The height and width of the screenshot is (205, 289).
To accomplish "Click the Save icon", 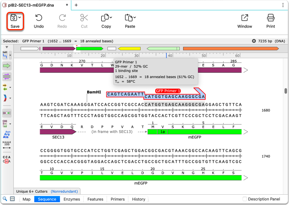I will [x=14, y=18].
